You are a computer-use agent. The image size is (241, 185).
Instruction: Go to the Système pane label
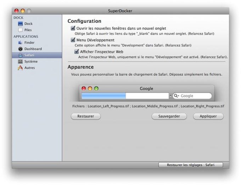pos(31,61)
